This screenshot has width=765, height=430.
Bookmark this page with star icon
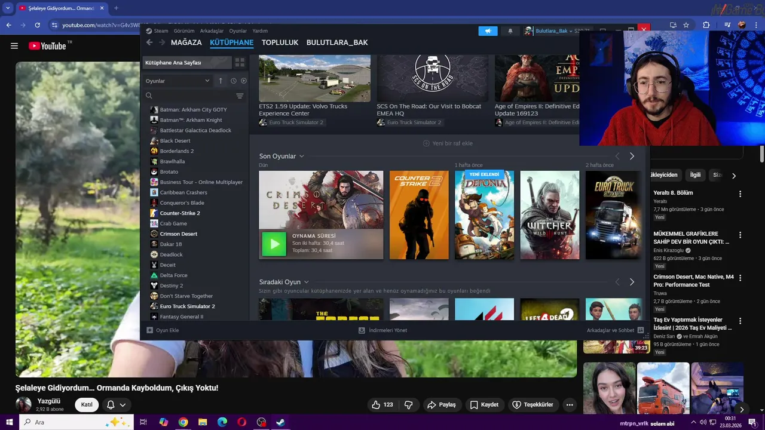686,25
